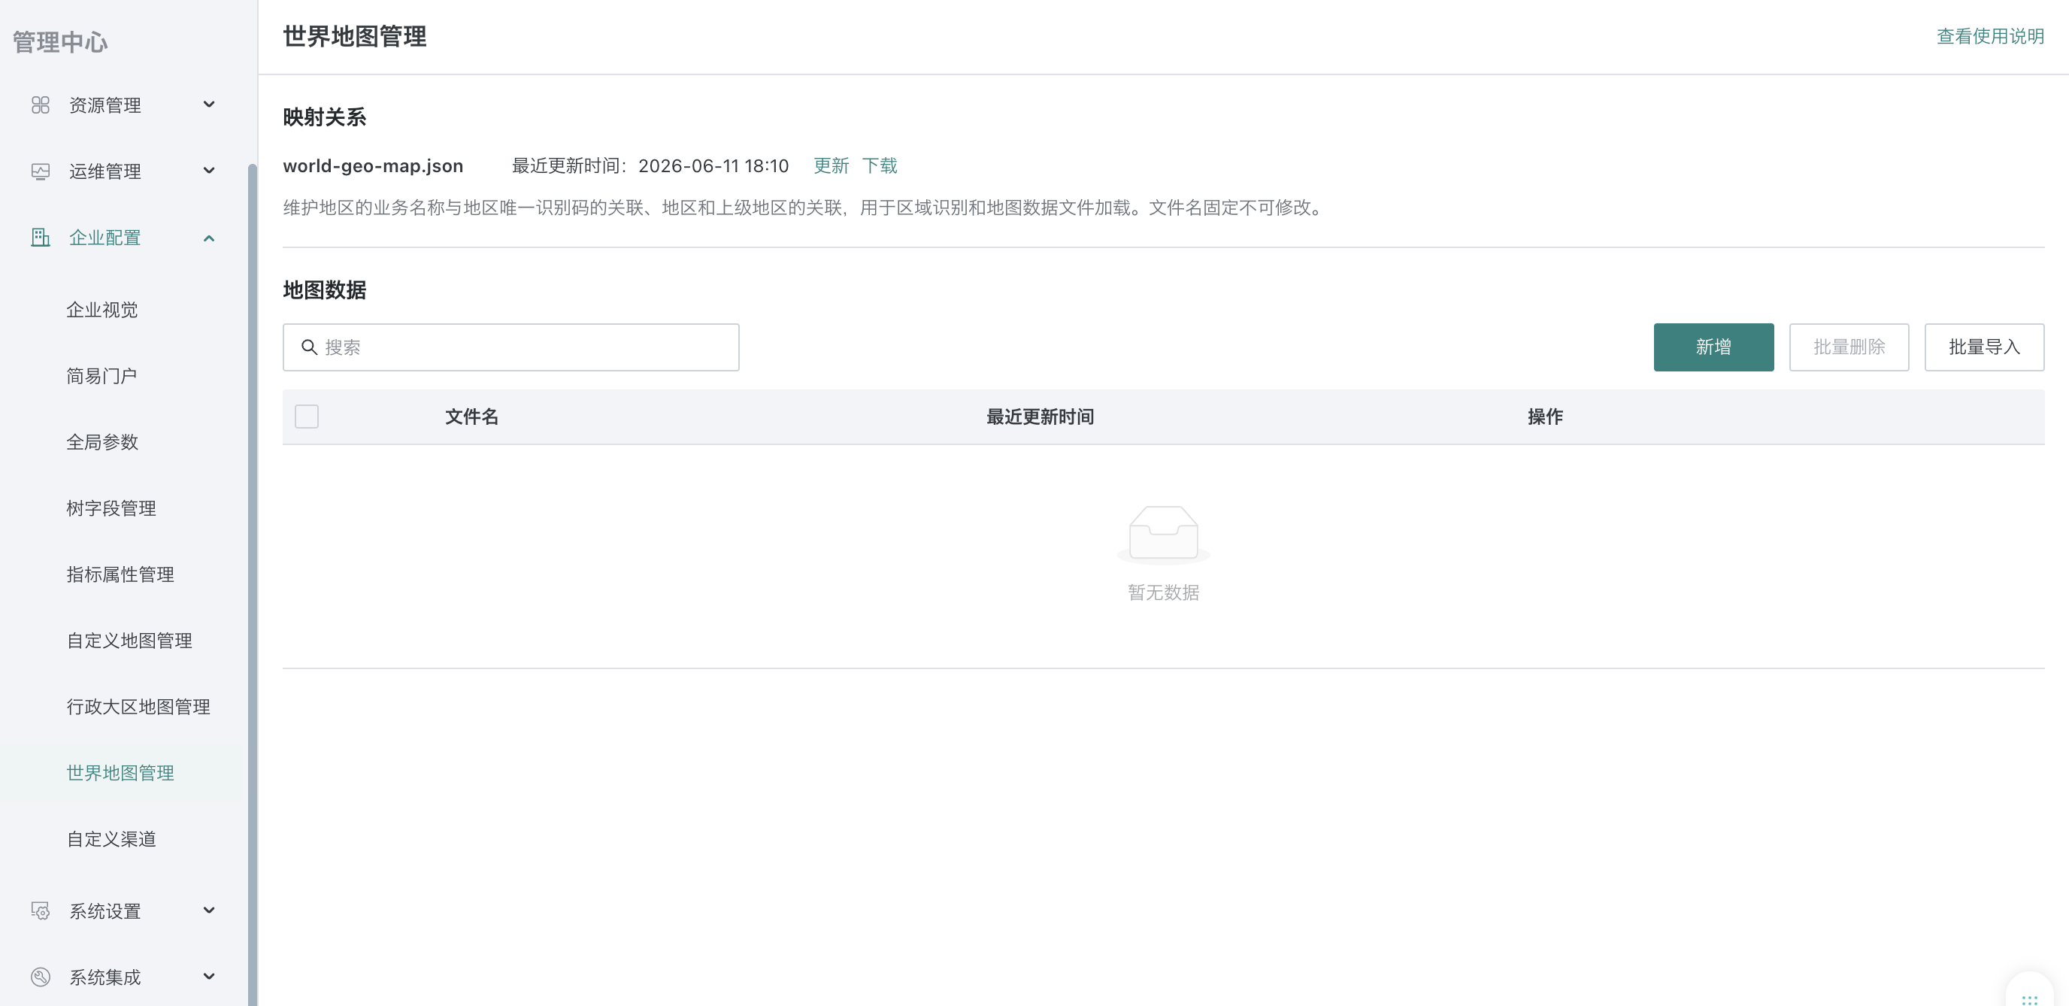Viewport: 2069px width, 1006px height.
Task: Click the 暂无数据 empty-state text
Action: [1164, 593]
